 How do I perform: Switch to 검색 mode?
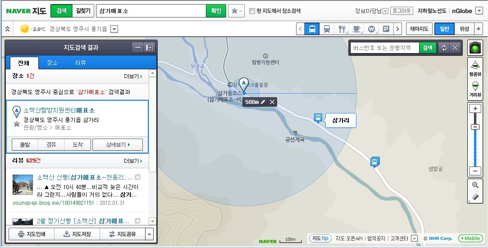point(61,11)
